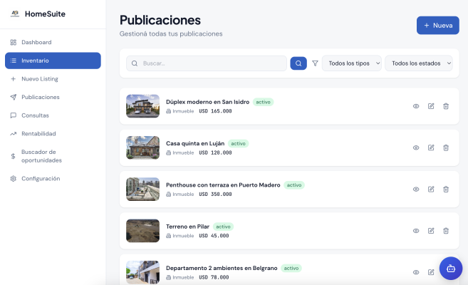The width and height of the screenshot is (468, 285).
Task: Select Inventario in the sidebar
Action: pyautogui.click(x=53, y=61)
